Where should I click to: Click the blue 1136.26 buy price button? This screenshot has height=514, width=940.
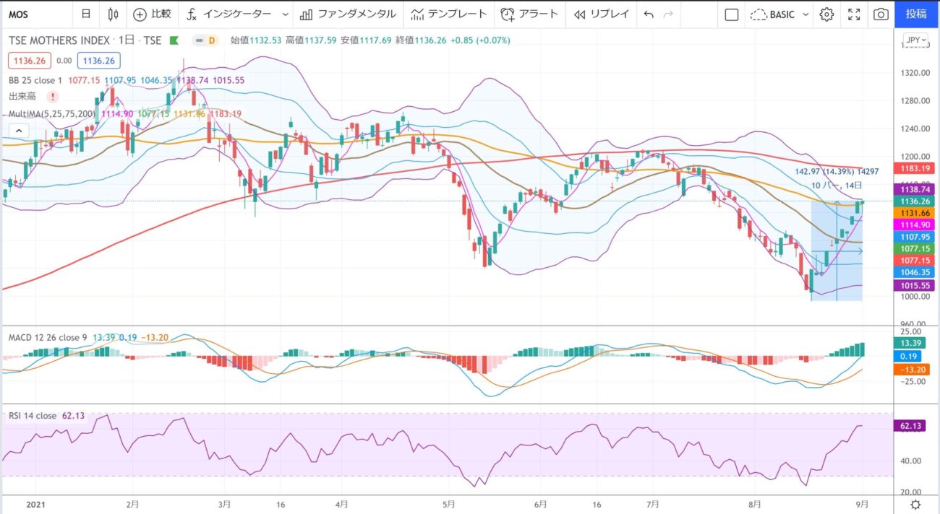point(100,61)
